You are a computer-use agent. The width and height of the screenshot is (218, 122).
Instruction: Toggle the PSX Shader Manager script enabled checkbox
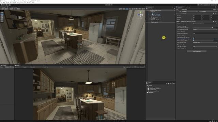[180, 22]
